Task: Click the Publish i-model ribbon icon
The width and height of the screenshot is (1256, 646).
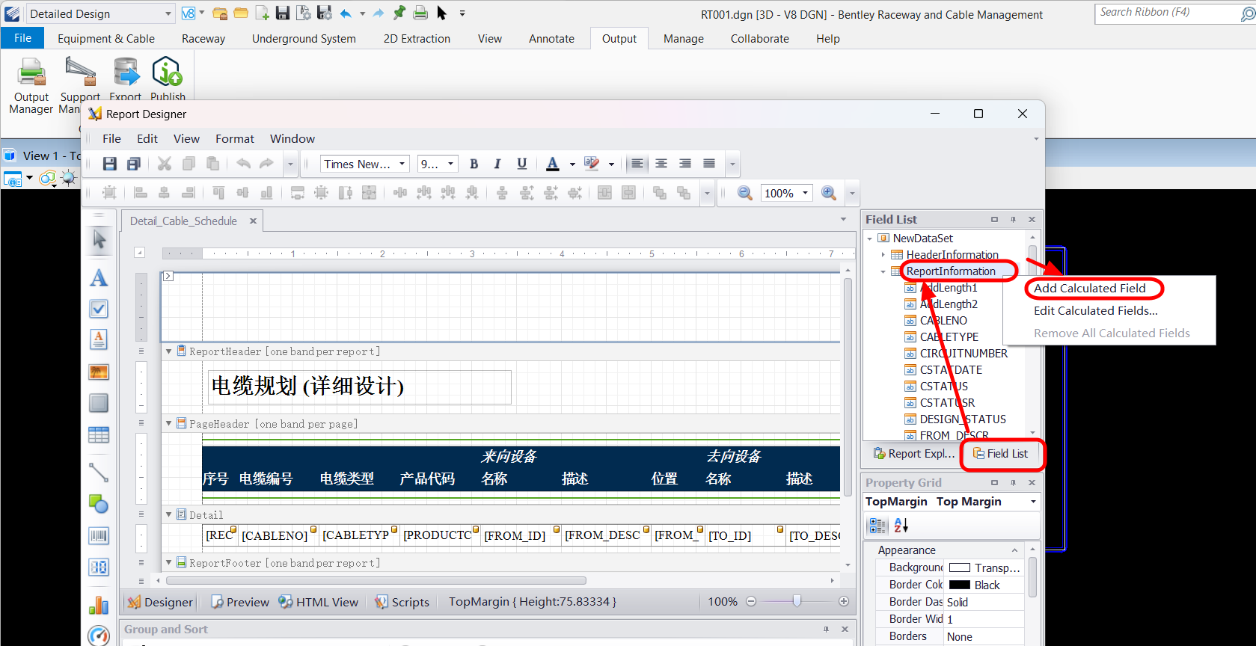Action: (x=167, y=73)
